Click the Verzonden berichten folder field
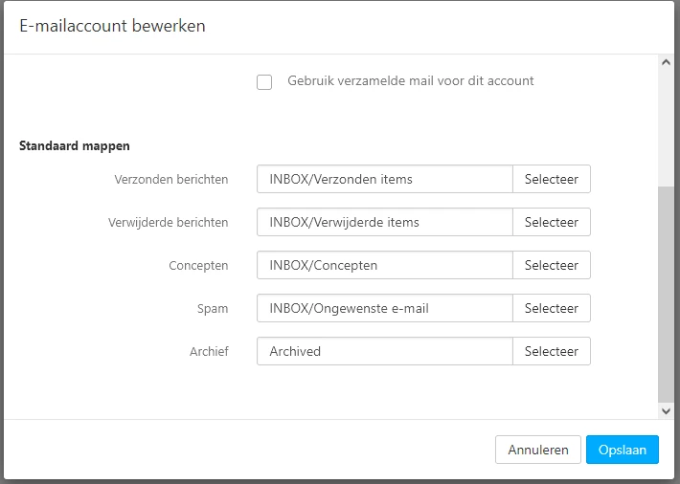Viewport: 680px width, 484px height. (x=385, y=179)
